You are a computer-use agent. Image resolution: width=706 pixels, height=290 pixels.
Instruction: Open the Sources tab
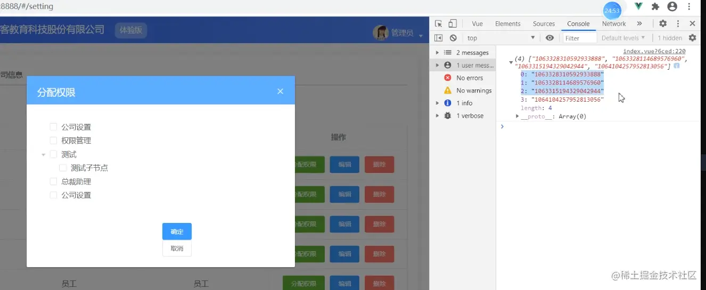click(544, 23)
